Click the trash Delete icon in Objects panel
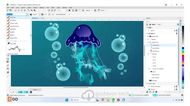 tap(156, 92)
